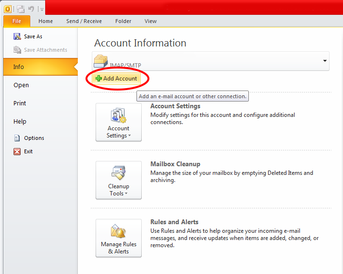Open the Customize Quick Access Toolbar arrow

tap(42, 9)
